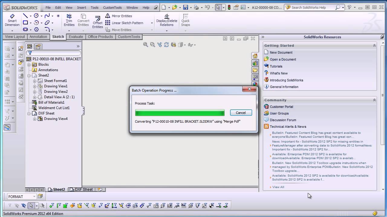Click the Rebuild traffic light icon
Screen dimensions: 387x217
(229, 7)
